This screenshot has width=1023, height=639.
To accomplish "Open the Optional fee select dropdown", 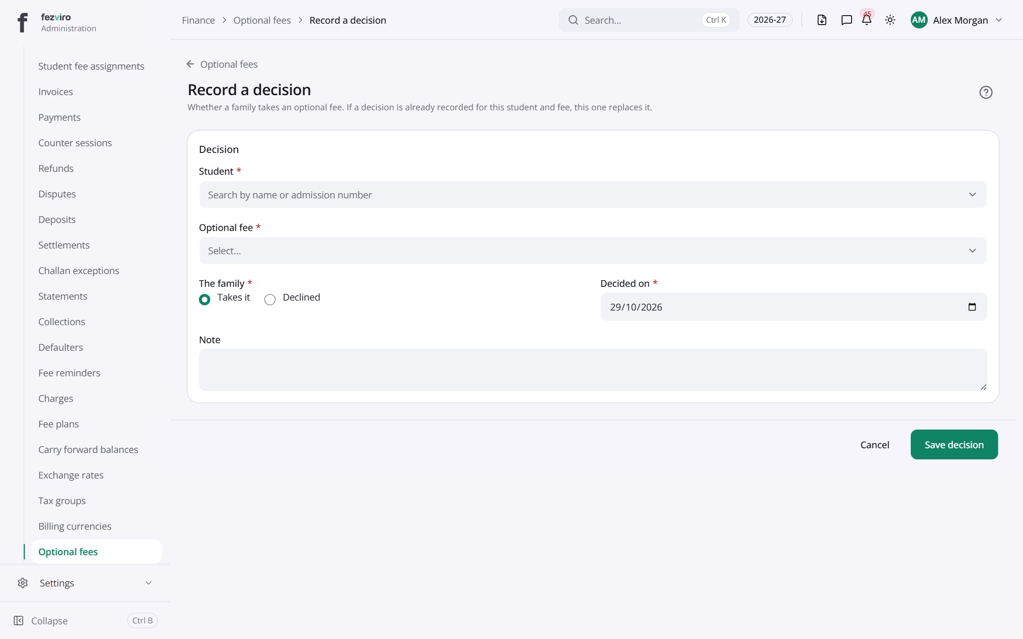I will [x=592, y=250].
